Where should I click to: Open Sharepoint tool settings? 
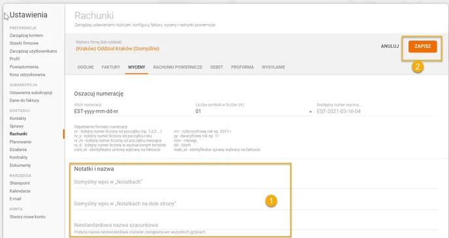20,183
